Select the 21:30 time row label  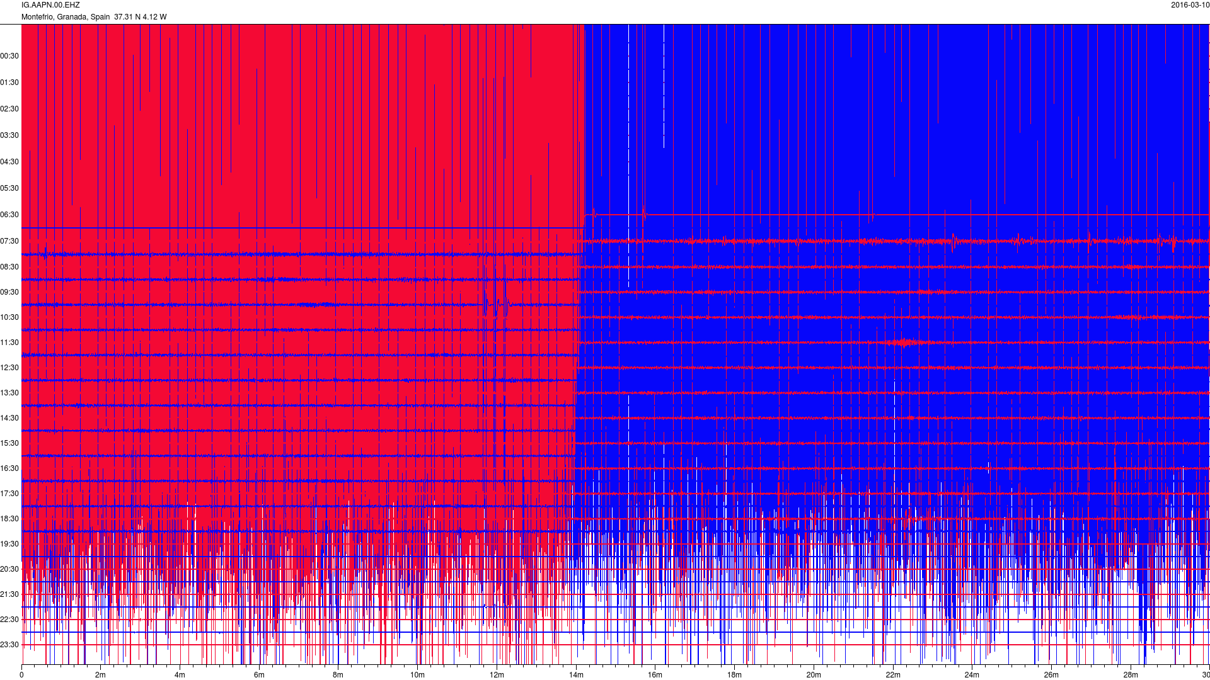click(9, 594)
